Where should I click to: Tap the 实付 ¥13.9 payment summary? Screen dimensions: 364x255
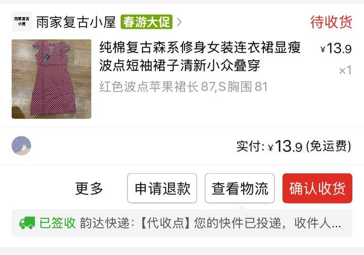(294, 146)
